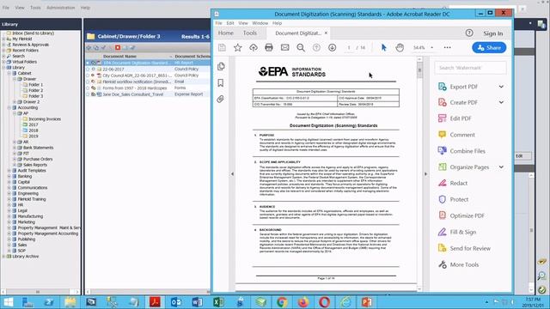Tick the checkbox for Forms from 1997 row
This screenshot has height=309, width=550.
(x=88, y=88)
